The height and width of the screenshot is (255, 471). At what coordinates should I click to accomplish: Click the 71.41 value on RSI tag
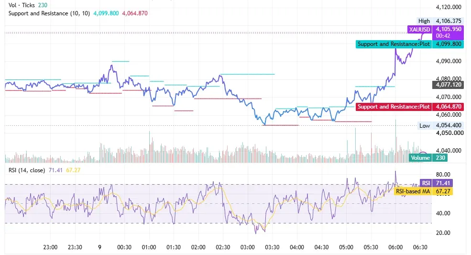click(x=443, y=183)
